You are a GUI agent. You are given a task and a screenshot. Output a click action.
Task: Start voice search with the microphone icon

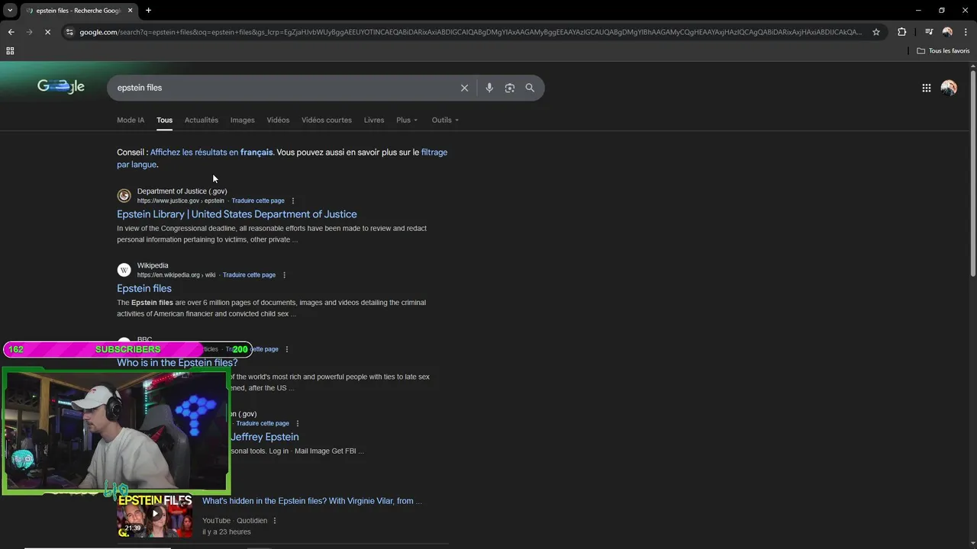(x=489, y=88)
